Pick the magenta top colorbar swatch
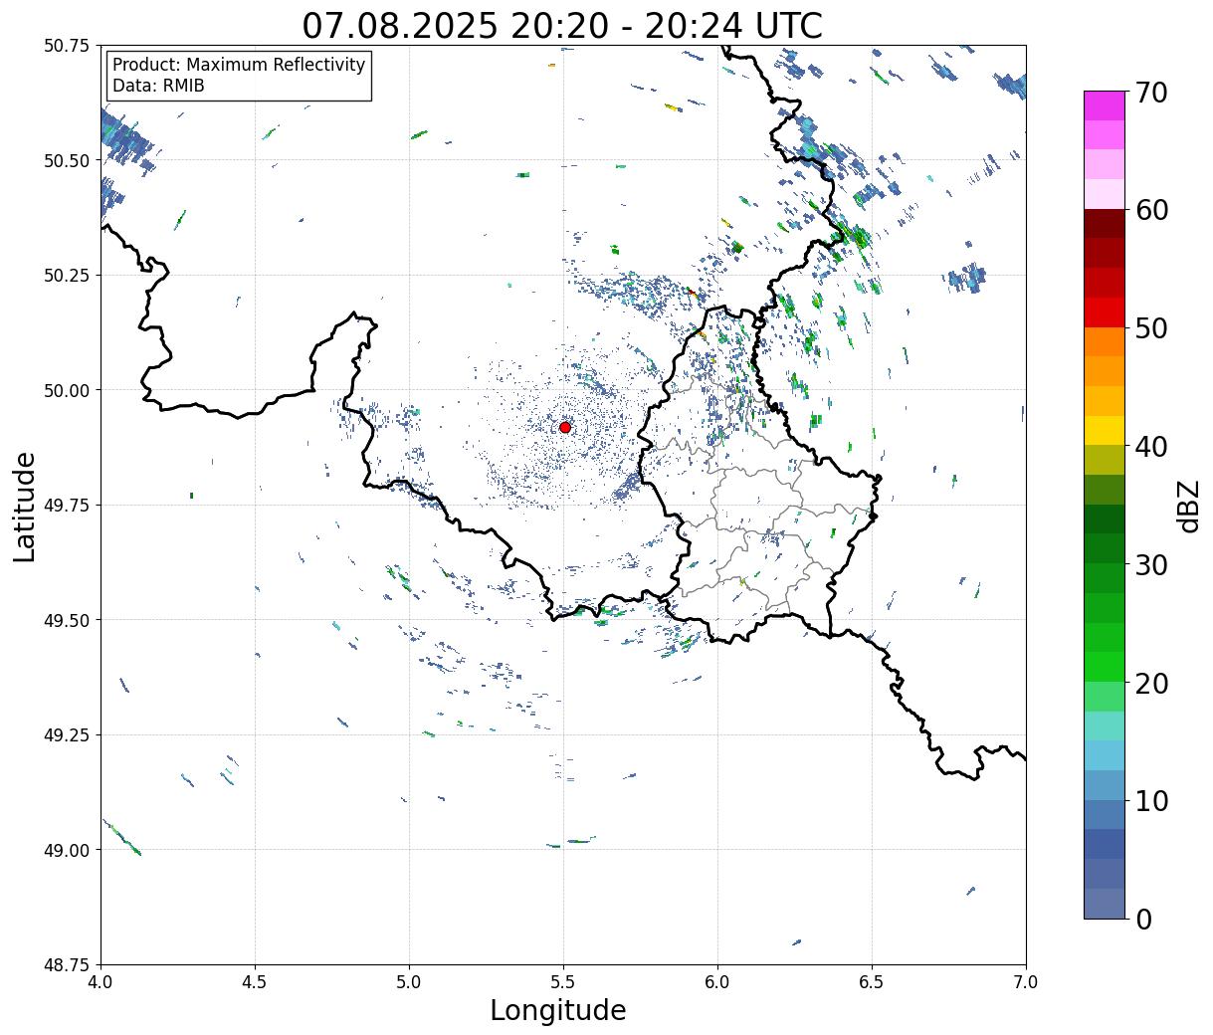The width and height of the screenshot is (1213, 1035). click(1105, 105)
